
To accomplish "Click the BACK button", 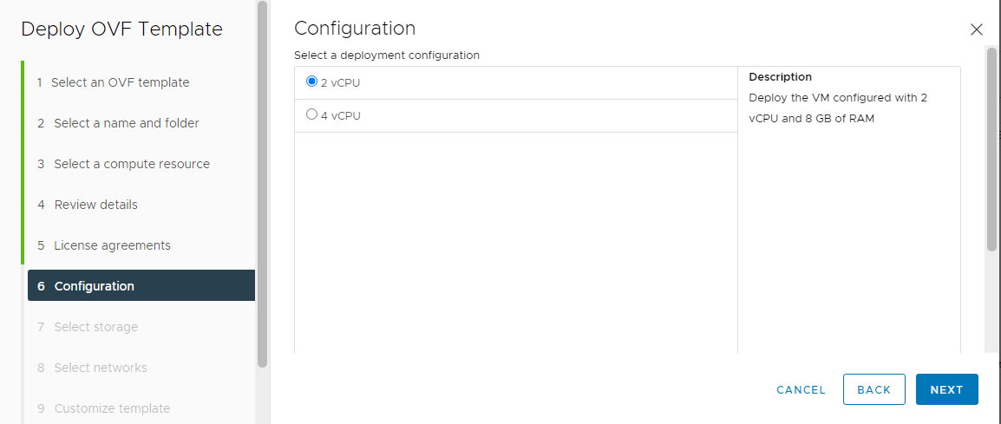I will pyautogui.click(x=874, y=389).
